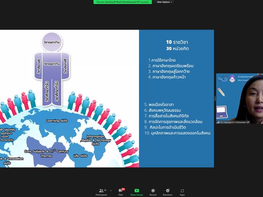Viewport: 263px width, 197px height.
Task: Click list item '4. ภาษาอังกฤษก้าวหน้า'
Action: coord(167,77)
